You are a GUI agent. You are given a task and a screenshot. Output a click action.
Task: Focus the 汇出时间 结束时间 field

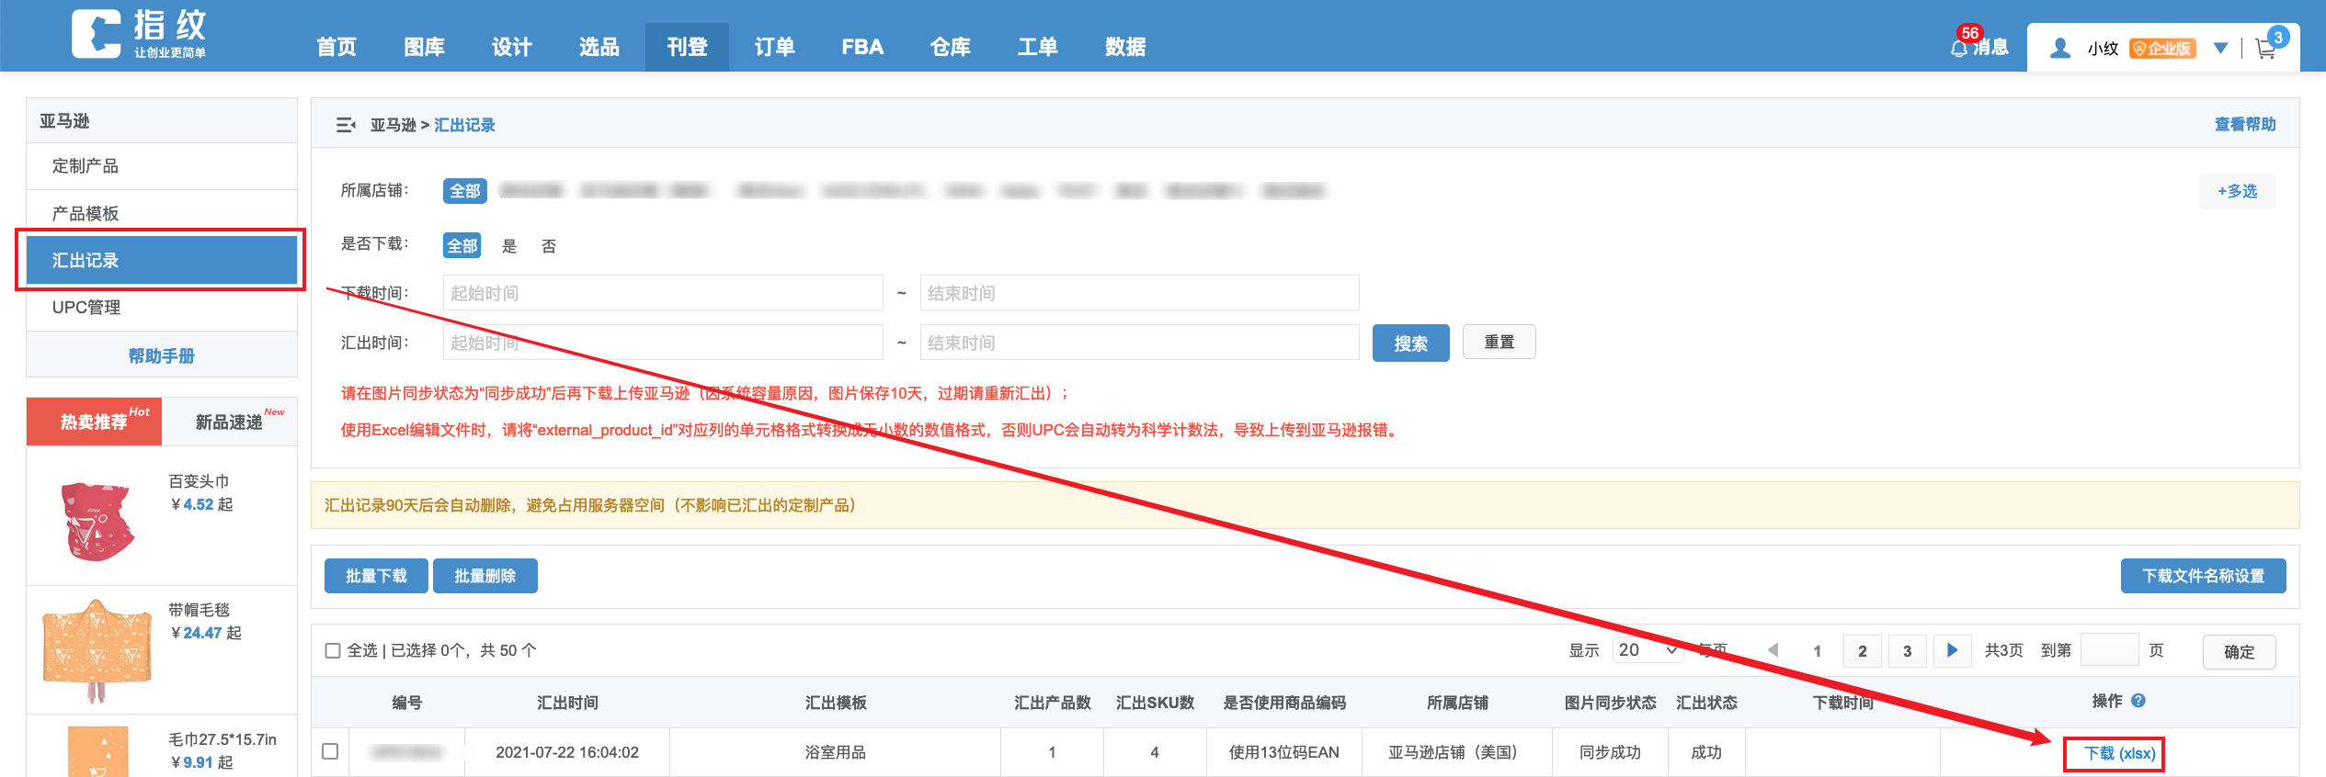point(1140,343)
